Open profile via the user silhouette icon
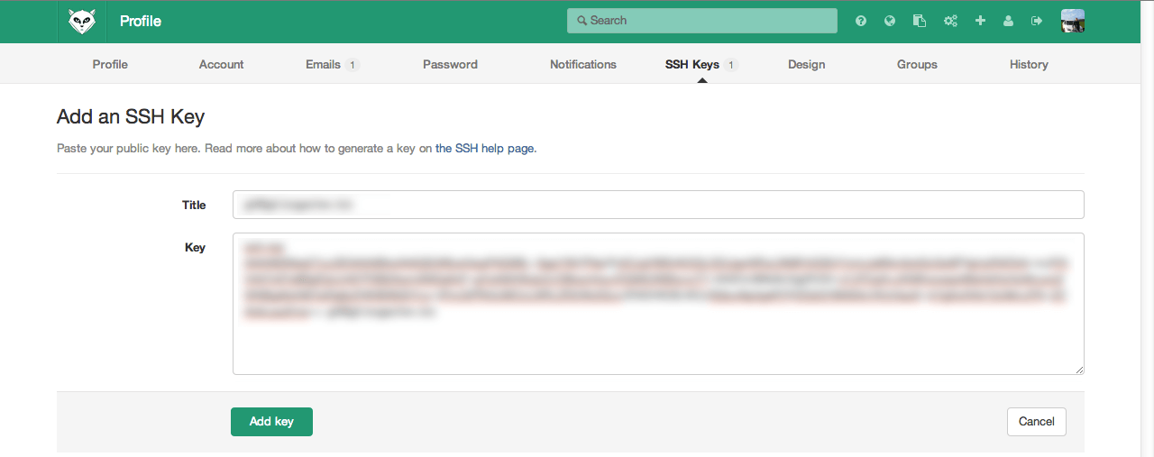 [x=1008, y=21]
